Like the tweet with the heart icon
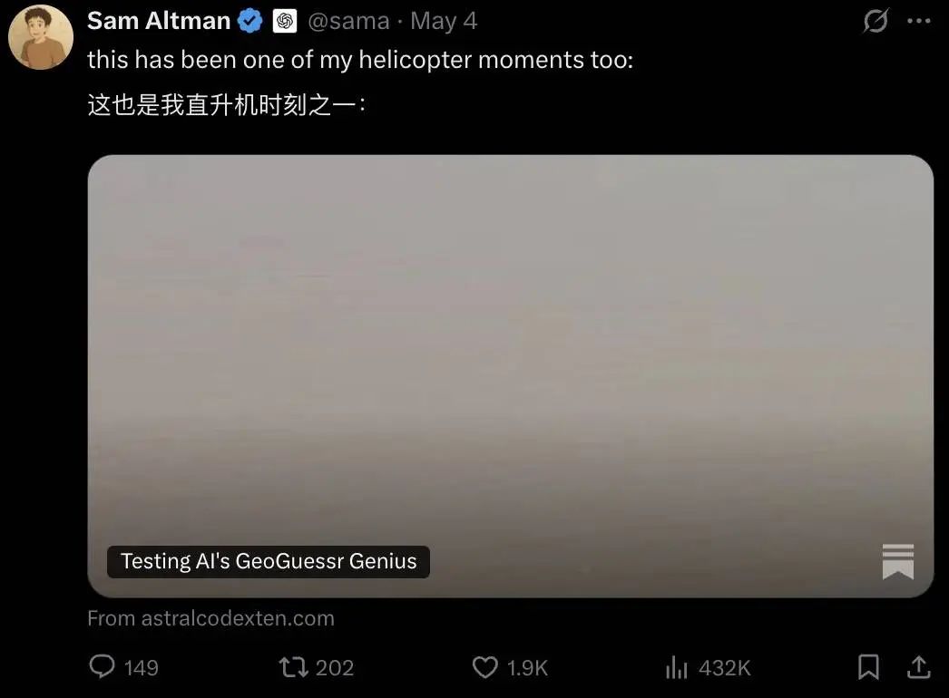Viewport: 949px width, 698px height. click(484, 667)
